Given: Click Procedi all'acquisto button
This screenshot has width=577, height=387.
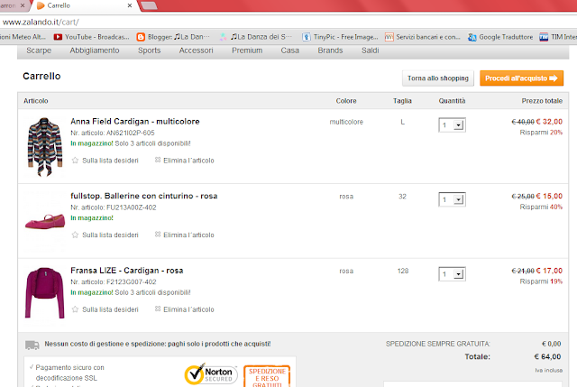Looking at the screenshot, I should [x=521, y=78].
